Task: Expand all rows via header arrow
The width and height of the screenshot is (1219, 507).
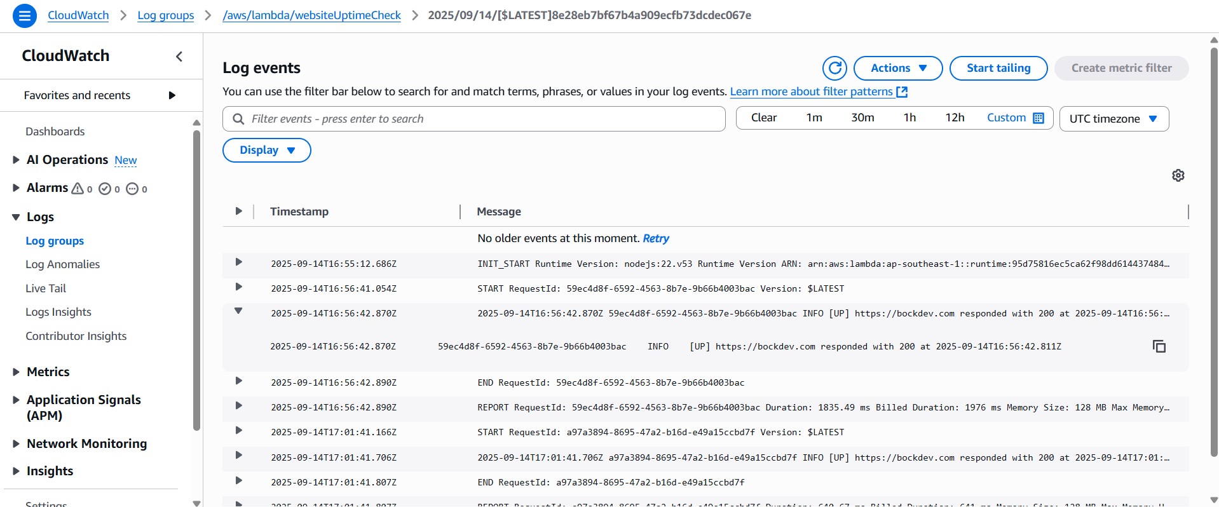Action: tap(238, 211)
